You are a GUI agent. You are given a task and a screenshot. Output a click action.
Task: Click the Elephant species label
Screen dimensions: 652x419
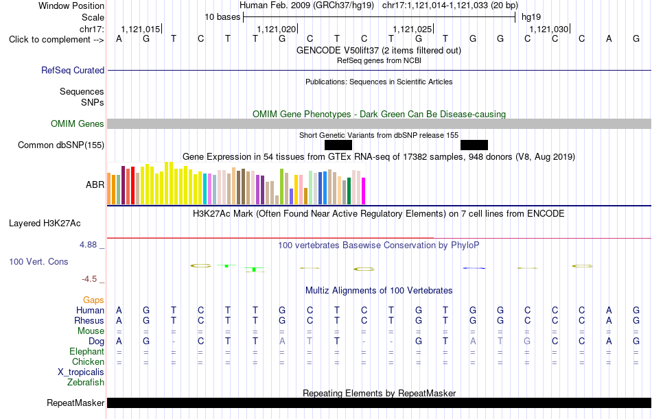pos(87,352)
